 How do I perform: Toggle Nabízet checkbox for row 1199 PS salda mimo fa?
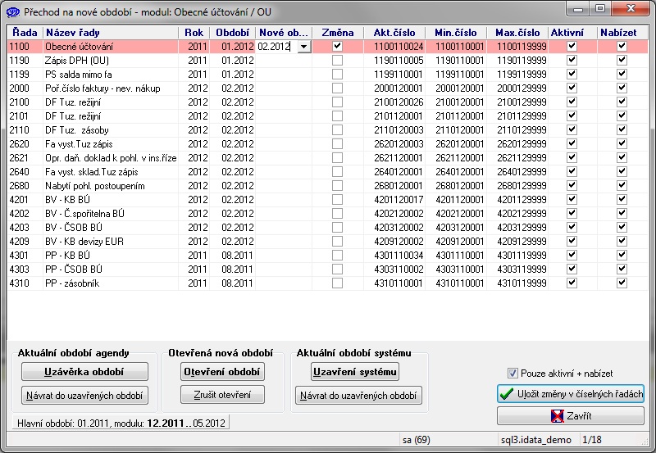622,75
